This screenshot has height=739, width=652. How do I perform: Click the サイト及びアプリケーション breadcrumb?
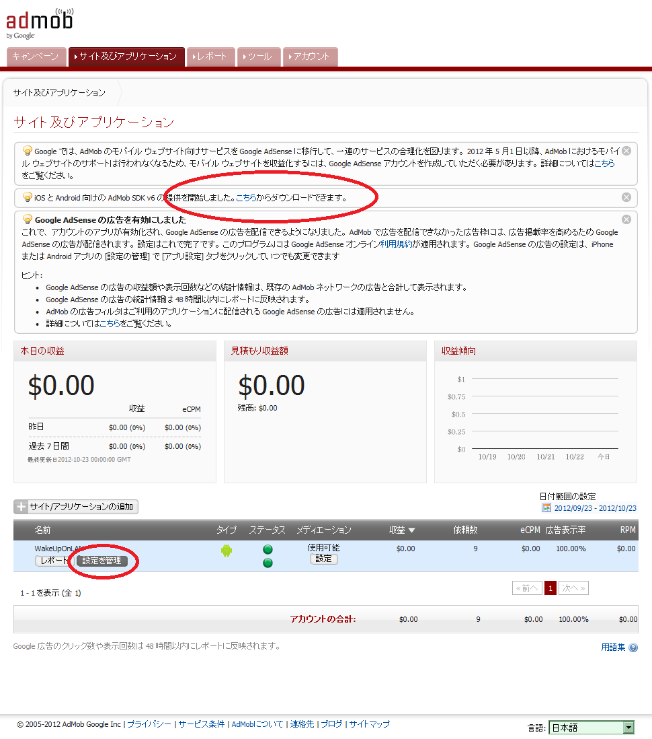59,93
